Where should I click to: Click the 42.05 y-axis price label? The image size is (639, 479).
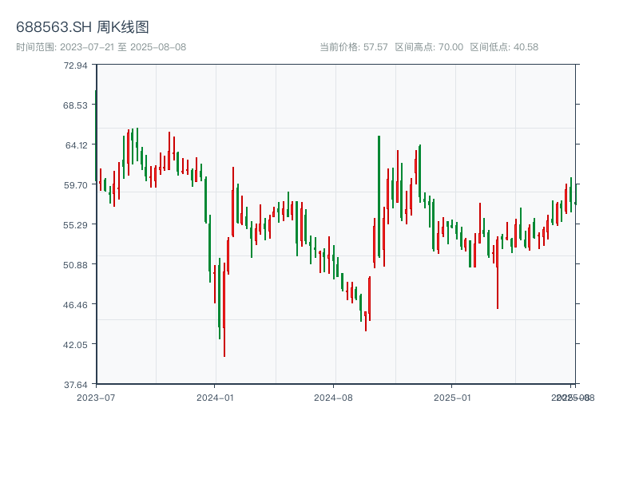tap(76, 344)
